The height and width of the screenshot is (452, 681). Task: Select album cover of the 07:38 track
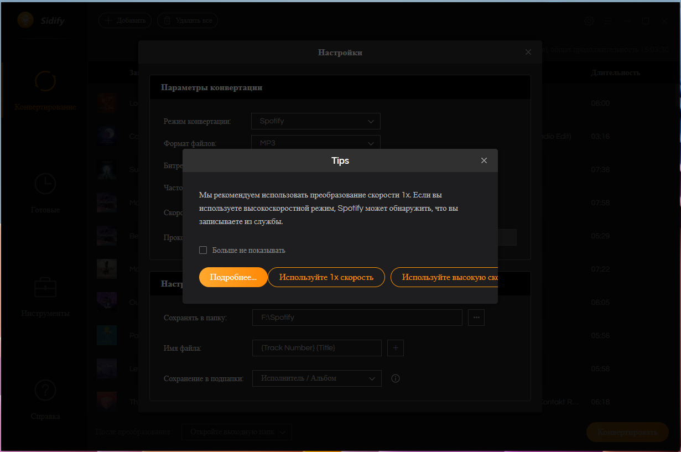tap(107, 169)
